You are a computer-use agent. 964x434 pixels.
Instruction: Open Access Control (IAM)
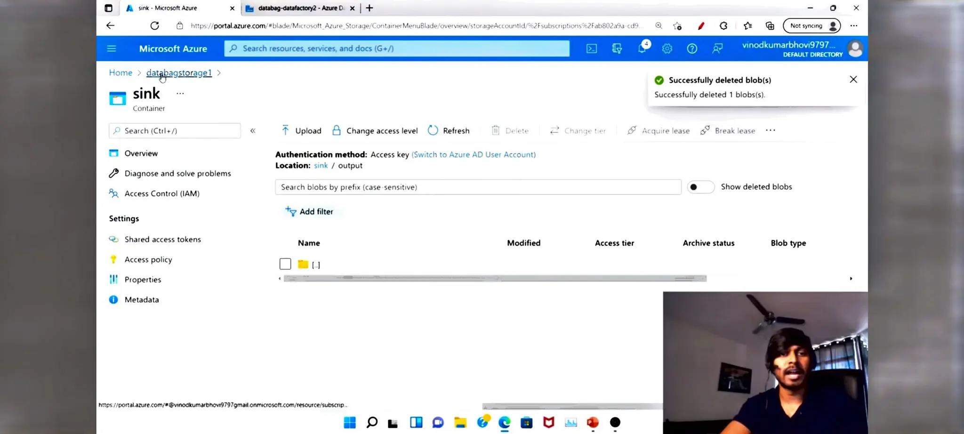click(162, 193)
